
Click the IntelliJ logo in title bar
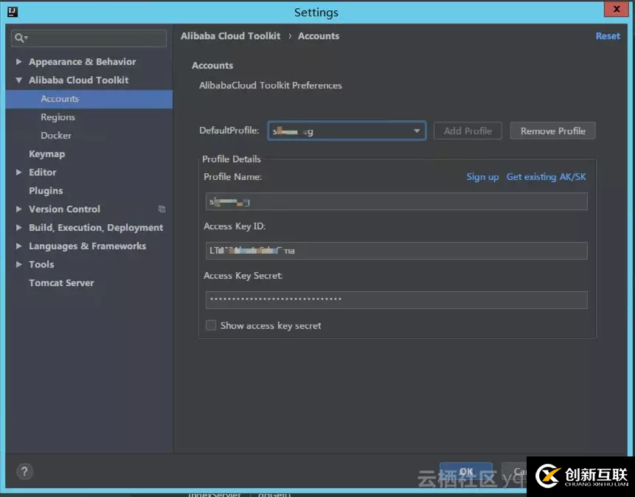coord(12,12)
